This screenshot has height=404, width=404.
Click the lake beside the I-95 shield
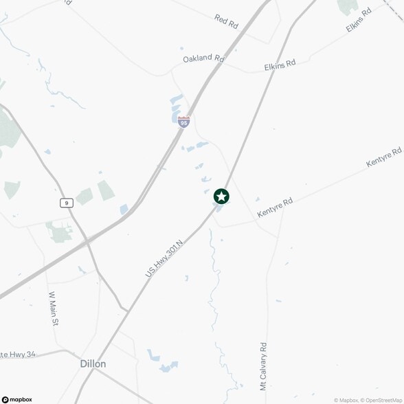coord(176,108)
